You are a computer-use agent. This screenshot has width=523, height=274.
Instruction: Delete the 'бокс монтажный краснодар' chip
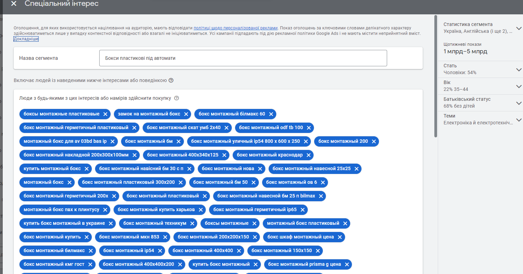pos(308,155)
